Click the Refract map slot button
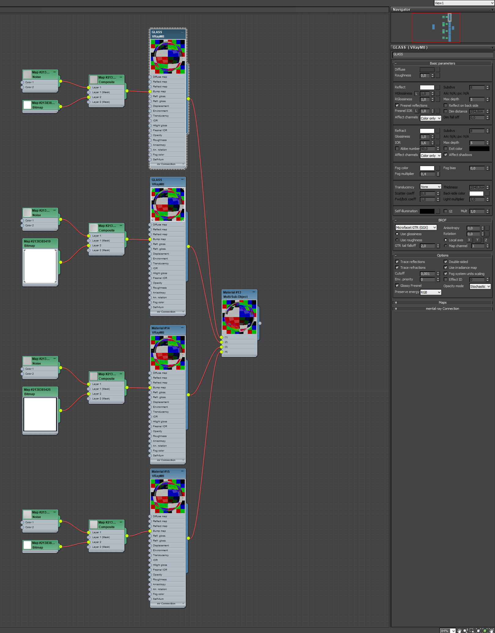Viewport: 495px width, 633px height. click(438, 131)
